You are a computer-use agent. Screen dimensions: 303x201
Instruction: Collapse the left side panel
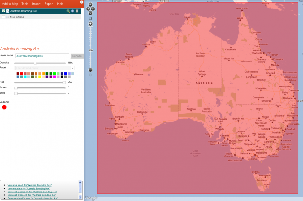82,2
